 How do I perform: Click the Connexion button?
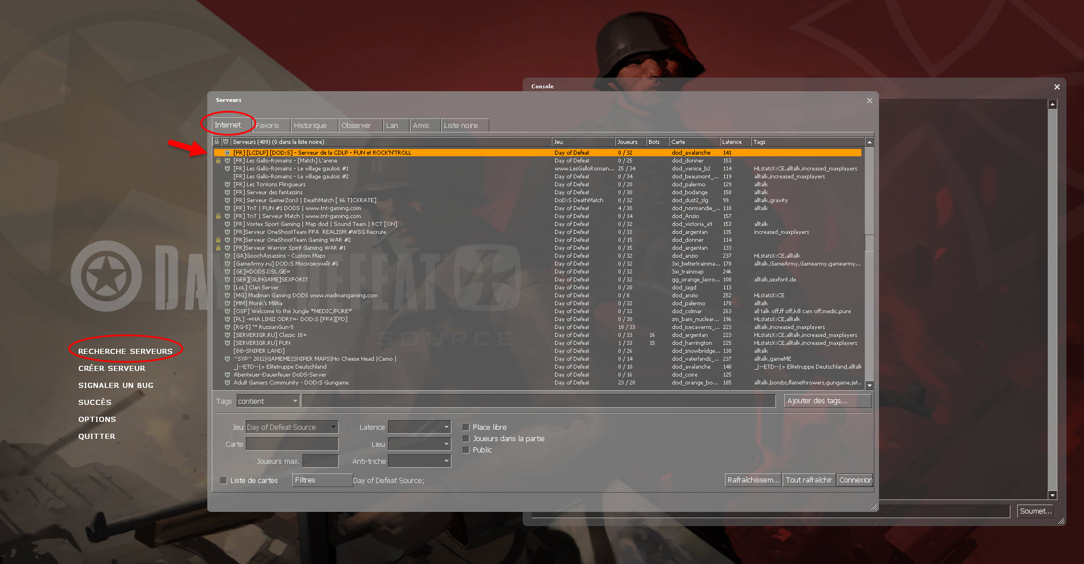[x=855, y=480]
